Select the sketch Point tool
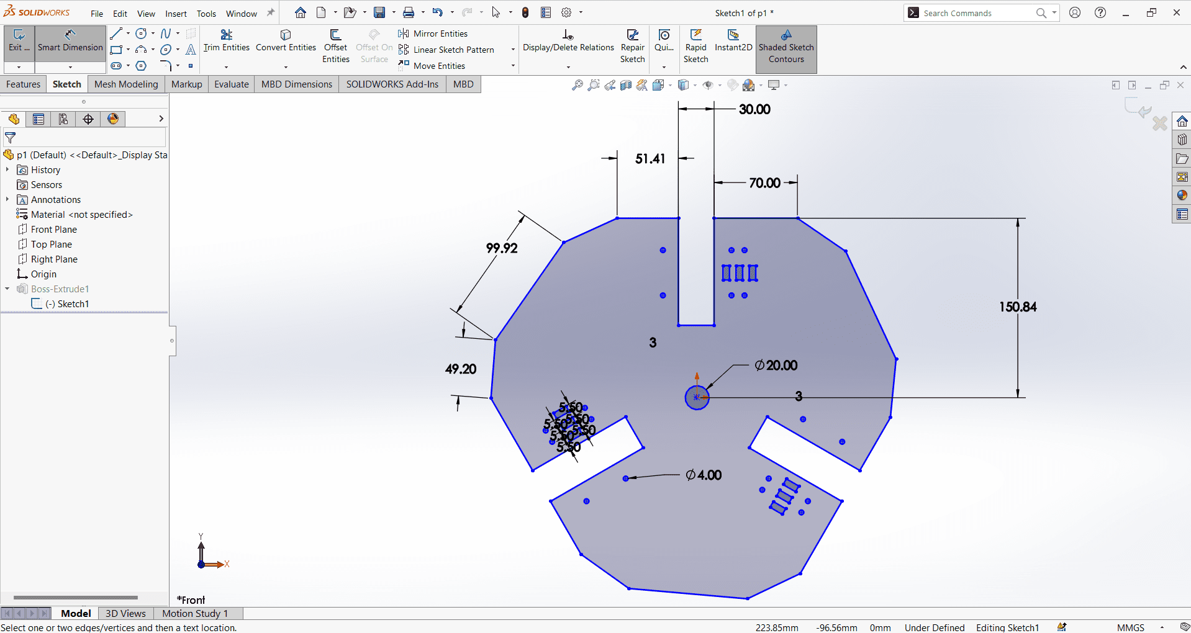 (191, 66)
